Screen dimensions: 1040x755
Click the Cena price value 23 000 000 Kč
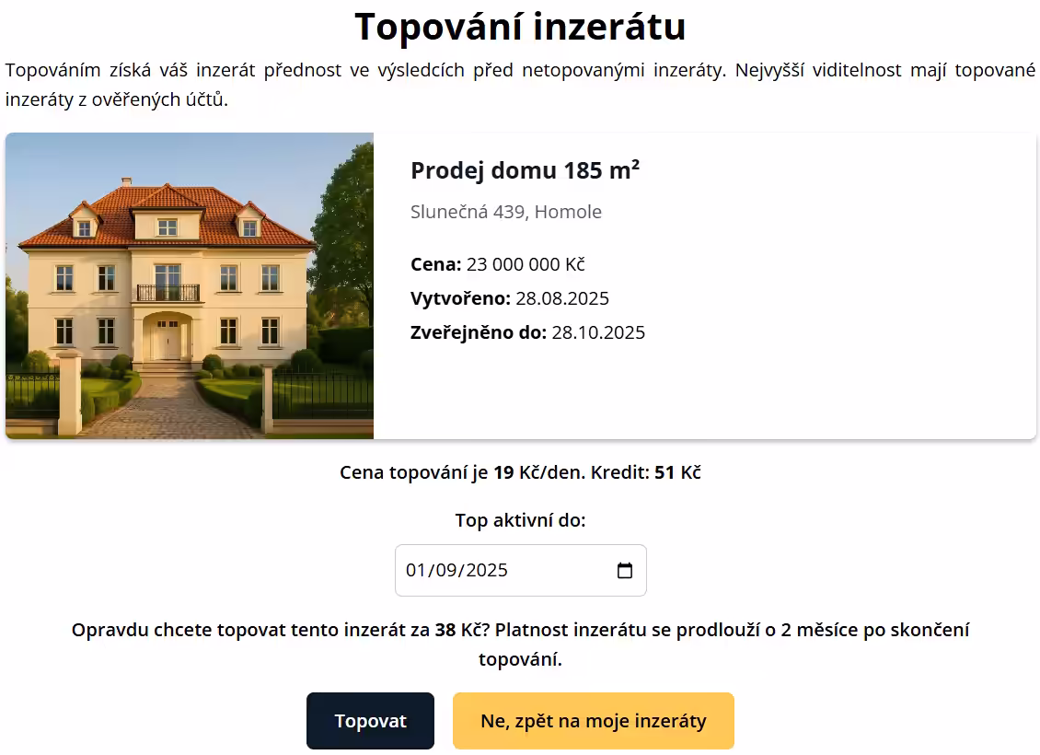524,264
